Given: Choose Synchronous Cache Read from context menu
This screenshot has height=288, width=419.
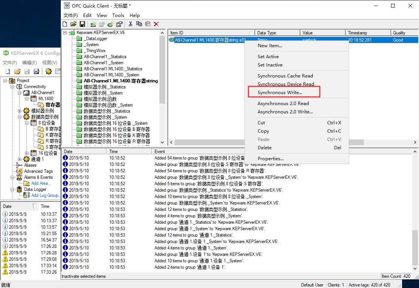Looking at the screenshot, I should point(297,76).
